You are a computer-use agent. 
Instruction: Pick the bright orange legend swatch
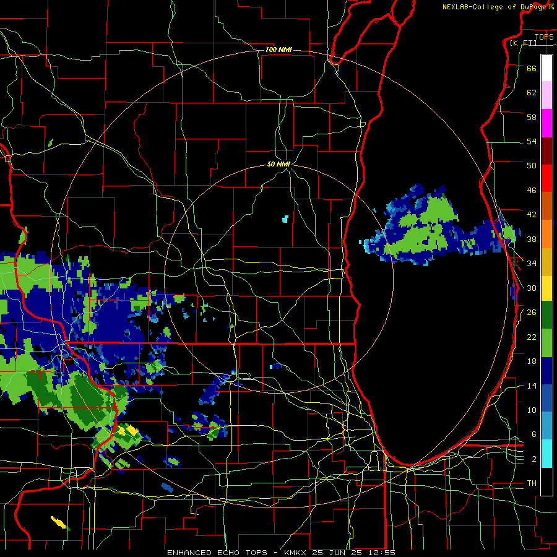click(x=546, y=234)
